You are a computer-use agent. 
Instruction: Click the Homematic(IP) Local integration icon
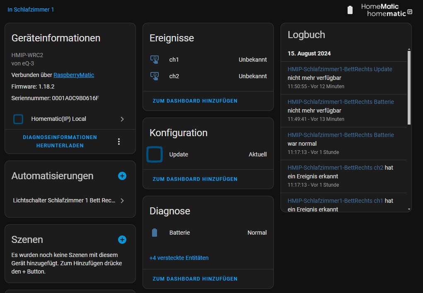pos(18,119)
